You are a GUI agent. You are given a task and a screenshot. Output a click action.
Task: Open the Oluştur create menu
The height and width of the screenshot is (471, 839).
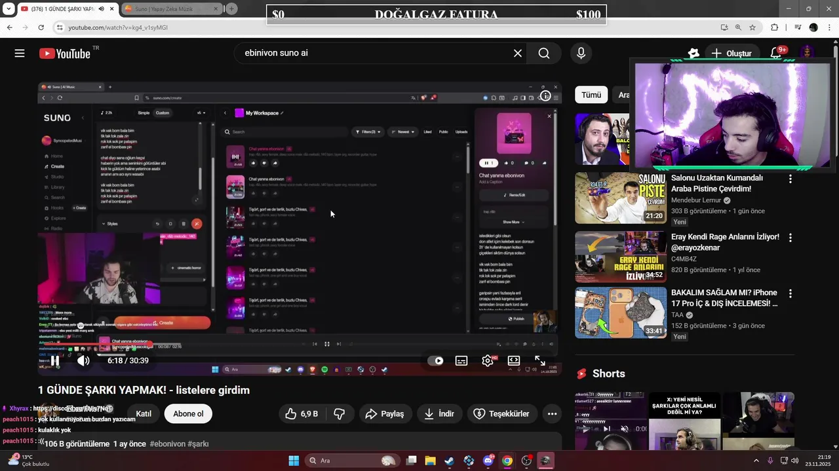click(x=732, y=53)
